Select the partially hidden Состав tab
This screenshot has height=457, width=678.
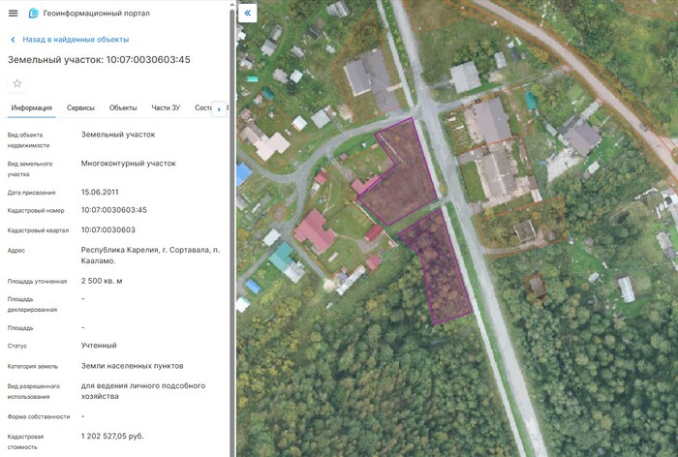pyautogui.click(x=201, y=108)
